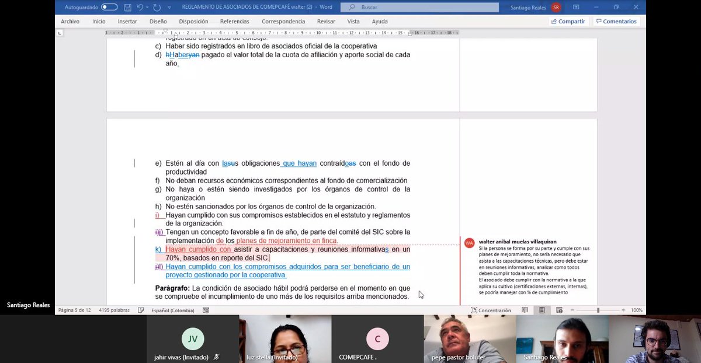Switch to the Ayuda ribbon tab
Image resolution: width=701 pixels, height=363 pixels.
pos(380,22)
